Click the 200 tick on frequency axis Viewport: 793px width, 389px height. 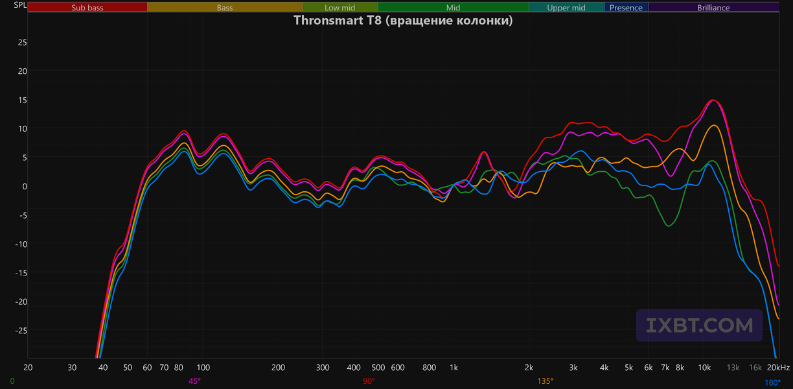click(x=278, y=368)
